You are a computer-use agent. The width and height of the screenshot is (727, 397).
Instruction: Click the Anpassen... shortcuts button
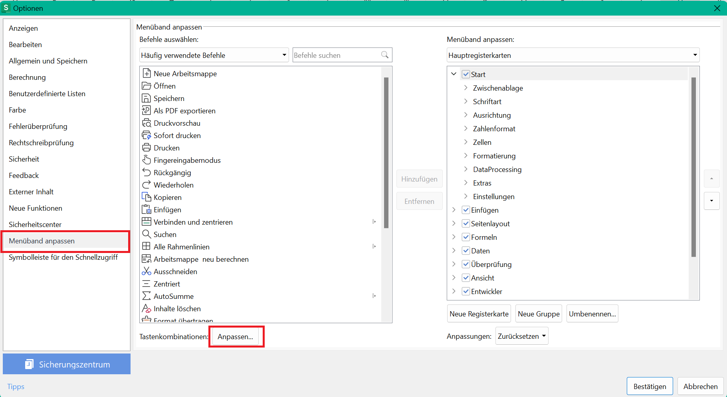click(236, 336)
